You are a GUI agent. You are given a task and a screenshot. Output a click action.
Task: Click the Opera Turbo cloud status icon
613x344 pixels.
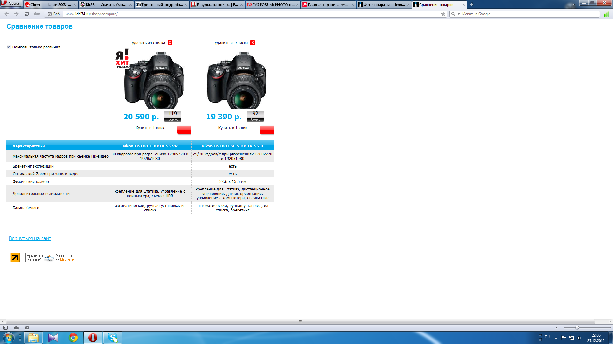pos(16,328)
